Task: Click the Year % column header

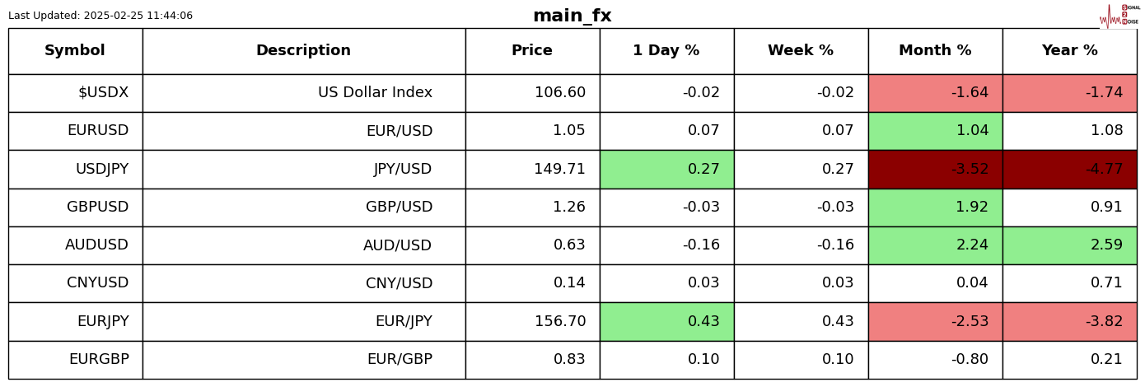Action: 1069,51
